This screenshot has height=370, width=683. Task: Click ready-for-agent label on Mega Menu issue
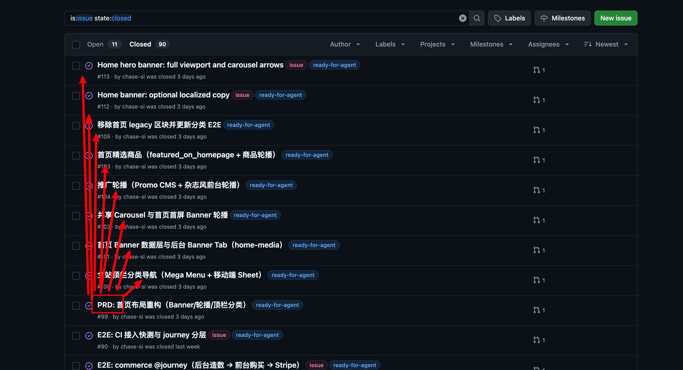click(x=293, y=275)
